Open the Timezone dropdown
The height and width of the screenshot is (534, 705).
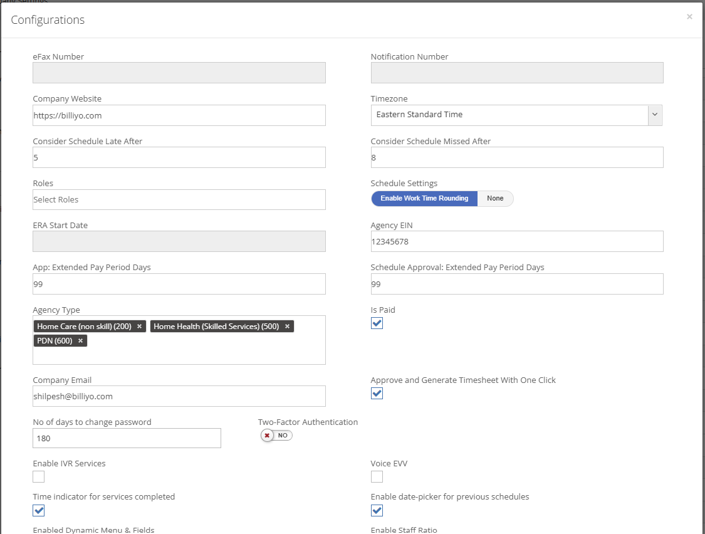click(x=516, y=115)
